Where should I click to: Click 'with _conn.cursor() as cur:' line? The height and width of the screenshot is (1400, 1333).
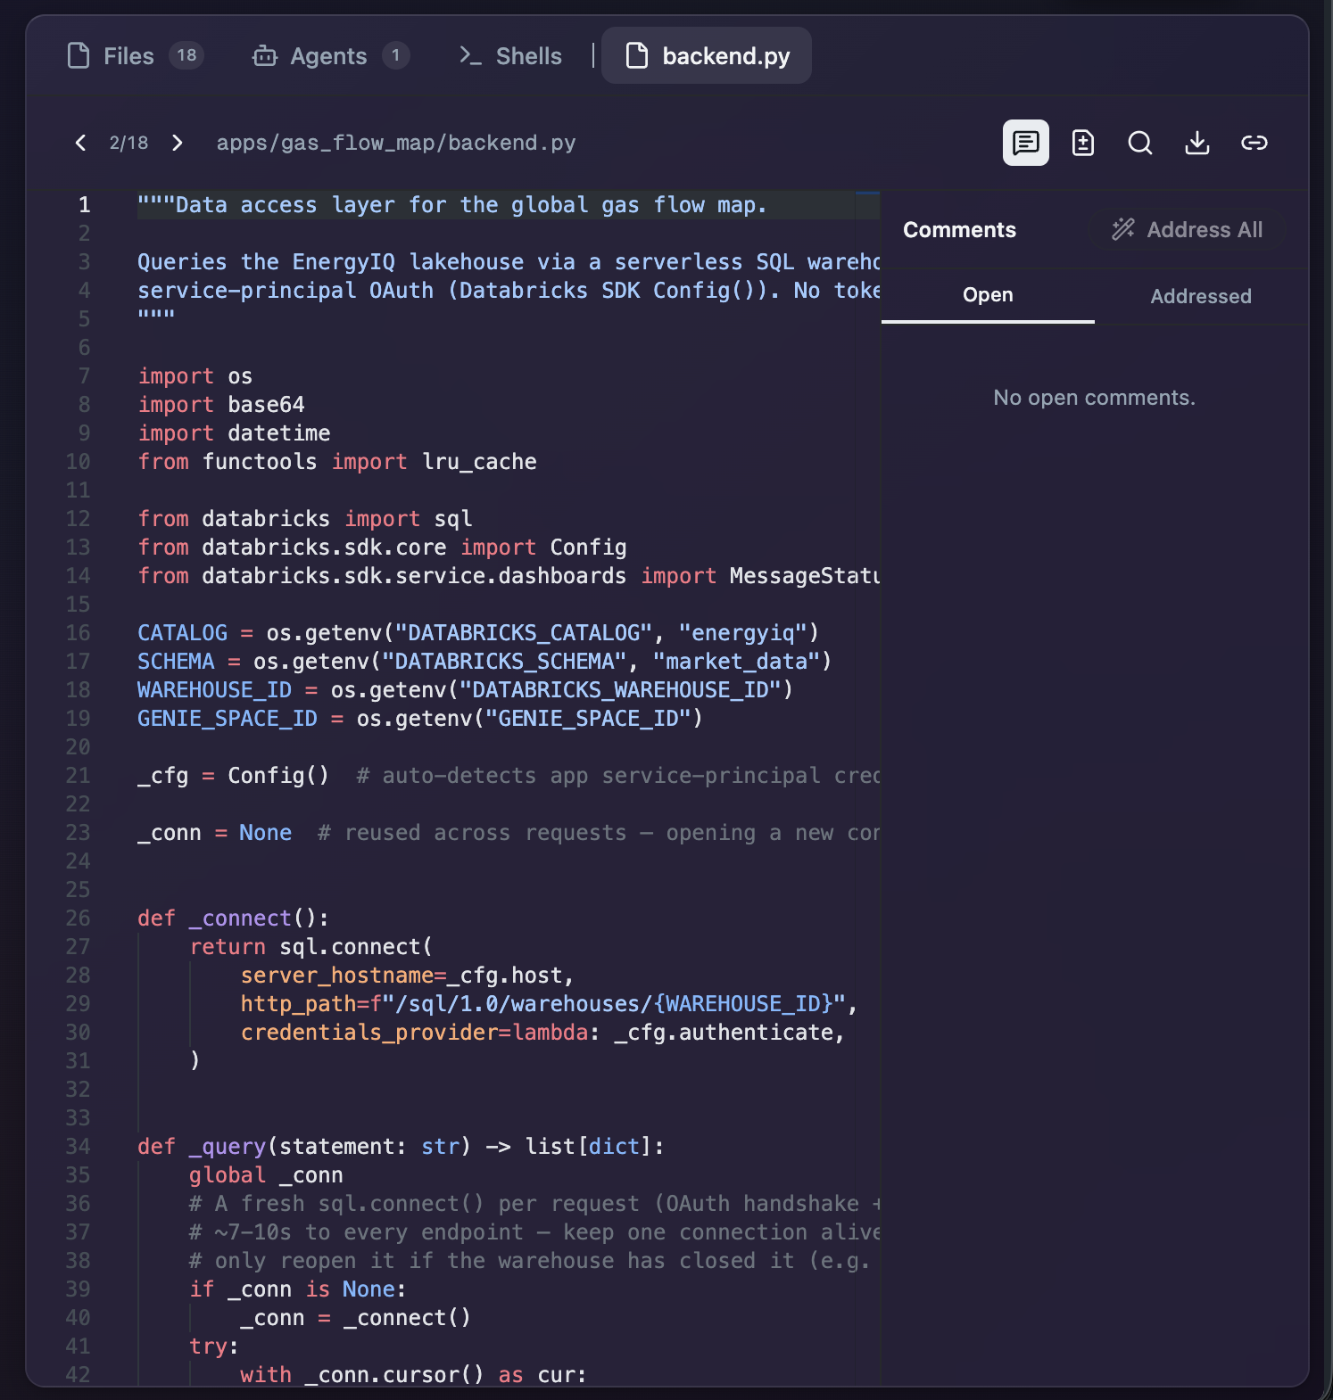click(413, 1375)
